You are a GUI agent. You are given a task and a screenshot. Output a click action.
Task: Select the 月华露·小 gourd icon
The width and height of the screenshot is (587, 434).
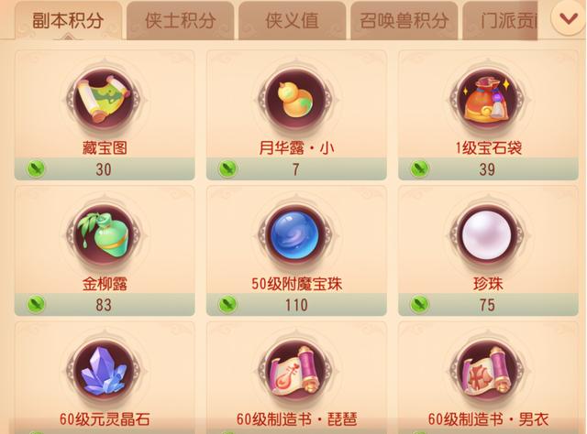296,100
